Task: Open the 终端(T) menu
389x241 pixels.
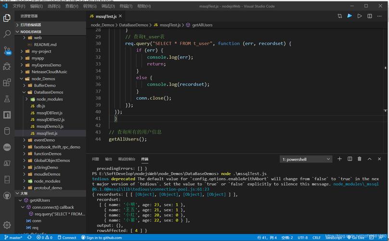Action: 126,6
